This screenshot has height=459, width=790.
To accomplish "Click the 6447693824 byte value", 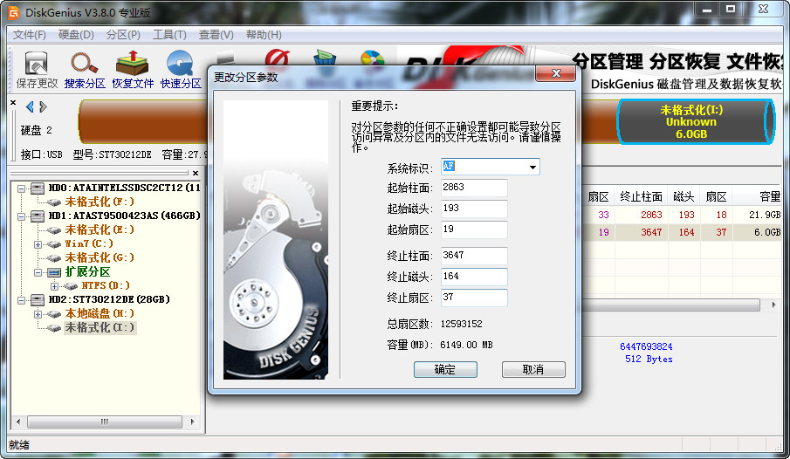I will coord(646,346).
